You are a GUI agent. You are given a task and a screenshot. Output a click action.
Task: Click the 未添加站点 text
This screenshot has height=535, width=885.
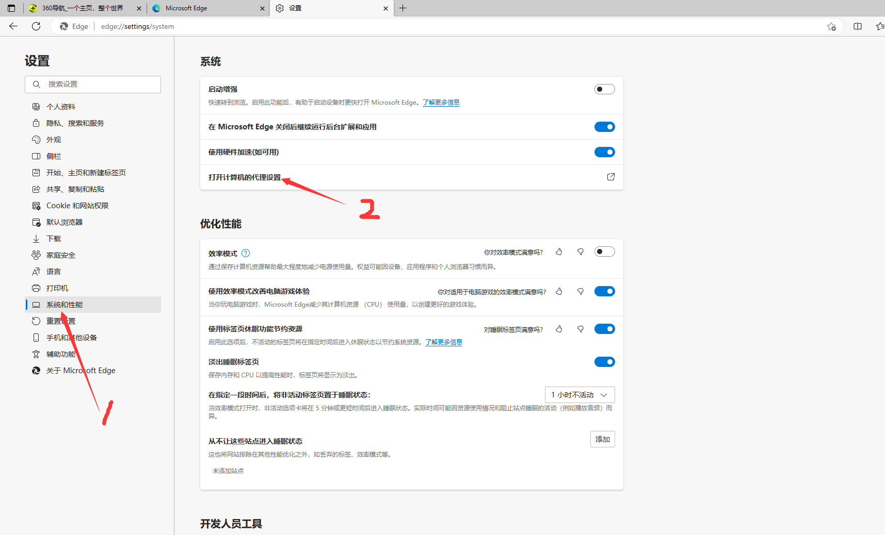228,471
